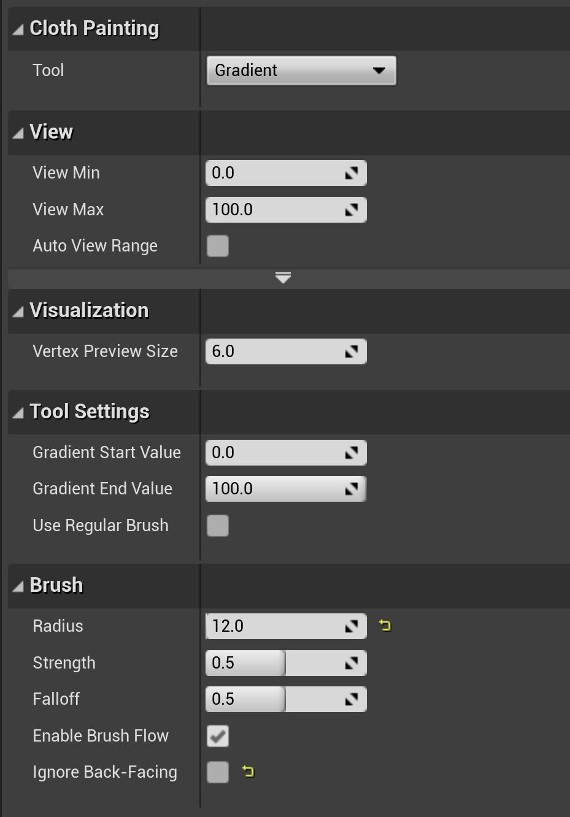This screenshot has height=817, width=570.
Task: Reset Radius to its default value
Action: point(385,626)
